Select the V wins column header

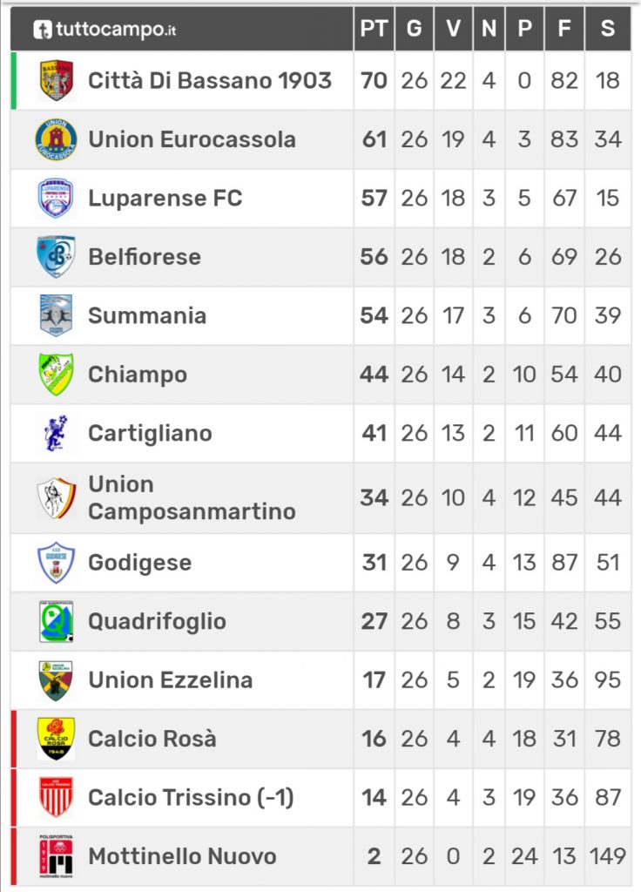[453, 29]
